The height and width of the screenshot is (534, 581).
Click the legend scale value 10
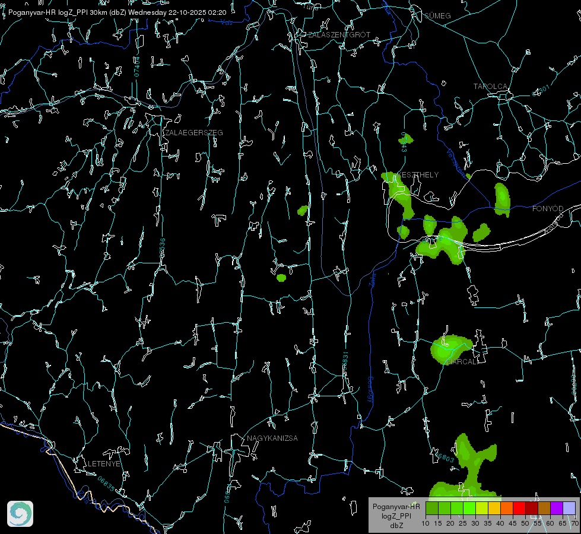point(426,523)
